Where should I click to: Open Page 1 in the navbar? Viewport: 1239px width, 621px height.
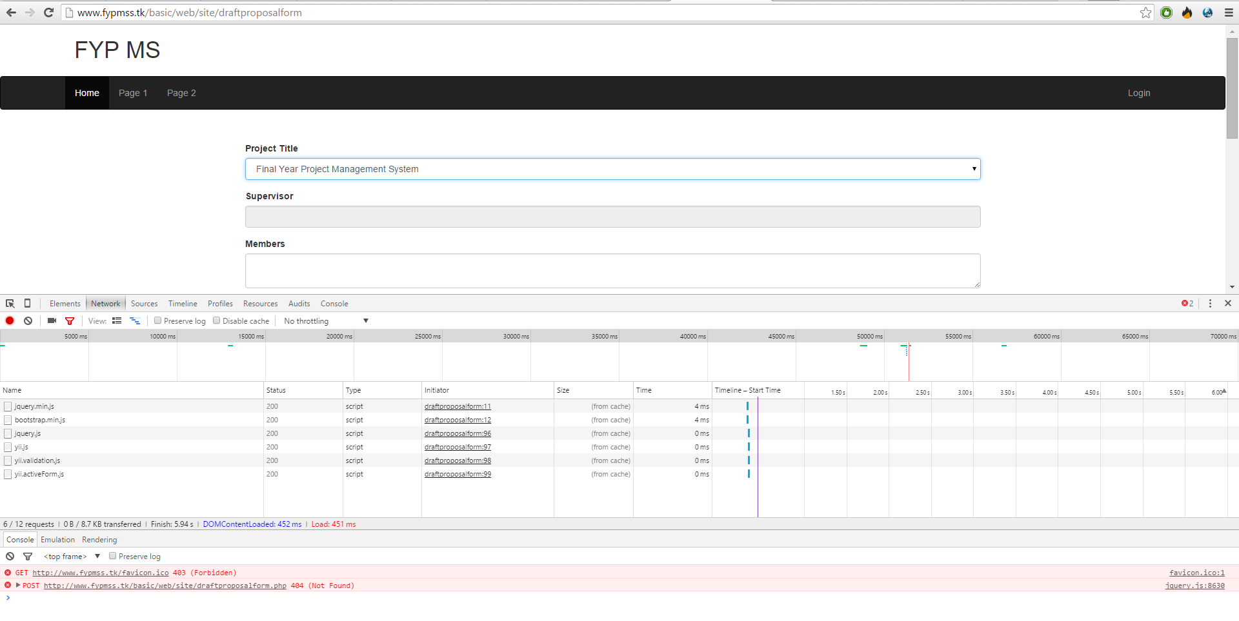[x=133, y=93]
